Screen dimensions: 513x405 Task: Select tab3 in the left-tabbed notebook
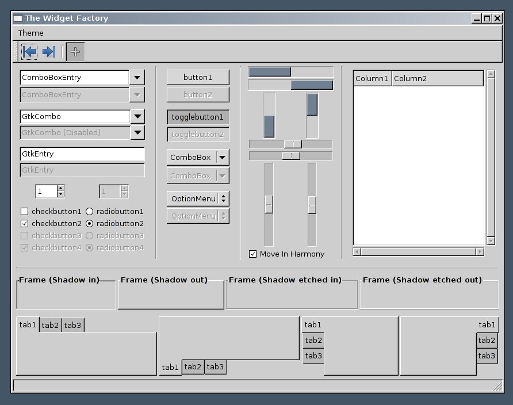pyautogui.click(x=313, y=356)
